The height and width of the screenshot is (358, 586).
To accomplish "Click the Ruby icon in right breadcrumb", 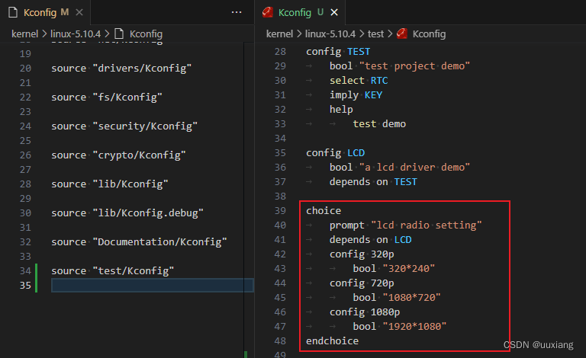I will 402,34.
